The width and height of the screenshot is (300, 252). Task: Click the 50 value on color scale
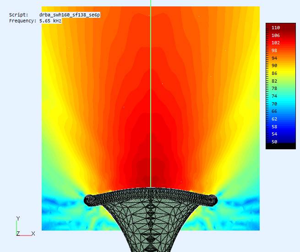click(274, 142)
